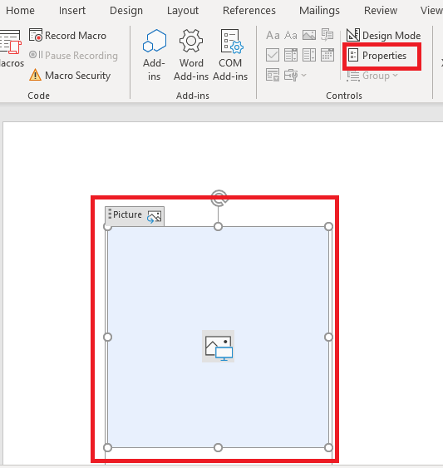Open the control Properties dialog
The width and height of the screenshot is (443, 468).
tap(377, 56)
